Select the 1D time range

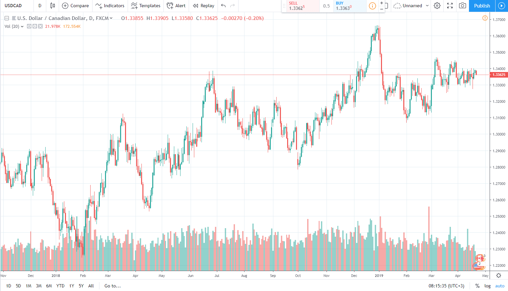tap(9, 286)
